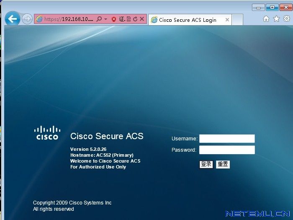The width and height of the screenshot is (293, 220).
Task: Click the address field showing https://192.168.10
Action: click(x=69, y=19)
